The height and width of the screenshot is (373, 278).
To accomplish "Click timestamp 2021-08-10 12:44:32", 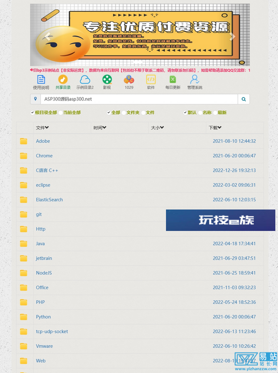I will (x=234, y=141).
